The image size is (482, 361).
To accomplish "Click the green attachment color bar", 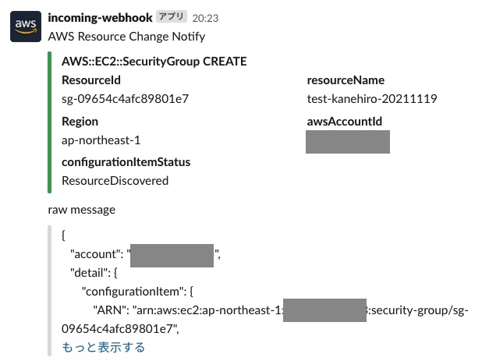I will click(49, 122).
